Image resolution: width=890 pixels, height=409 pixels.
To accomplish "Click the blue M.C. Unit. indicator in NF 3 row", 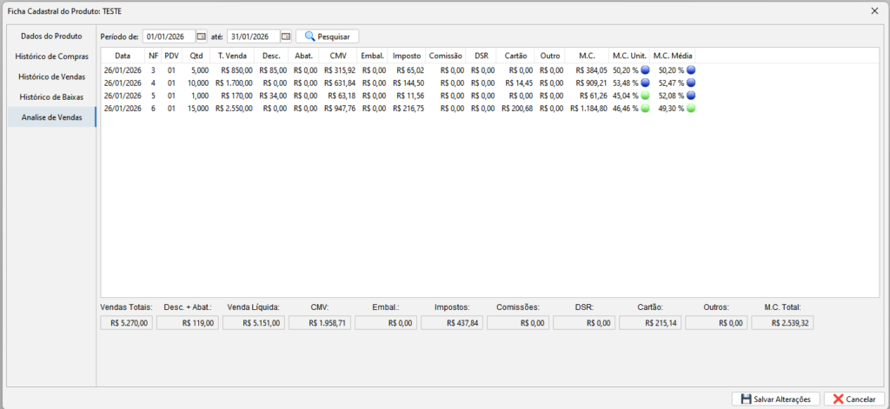I will coord(645,69).
